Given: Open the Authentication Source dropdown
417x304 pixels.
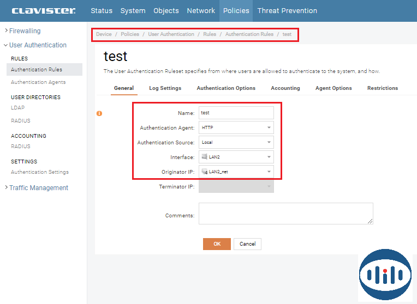Looking at the screenshot, I should point(236,142).
